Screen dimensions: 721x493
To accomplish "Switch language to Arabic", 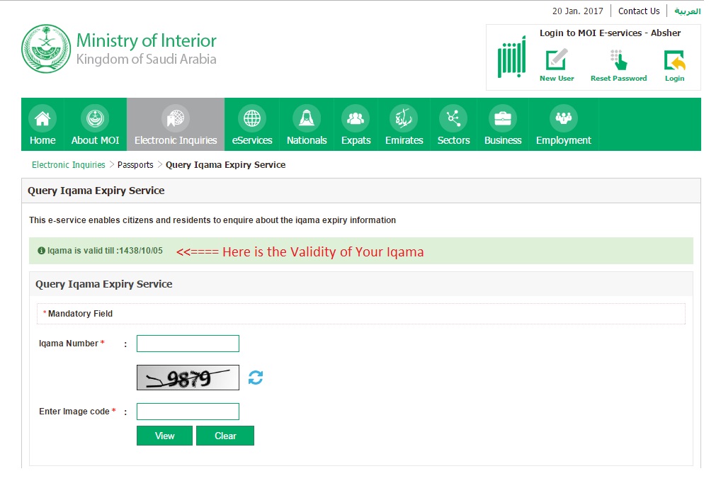I will pyautogui.click(x=688, y=11).
